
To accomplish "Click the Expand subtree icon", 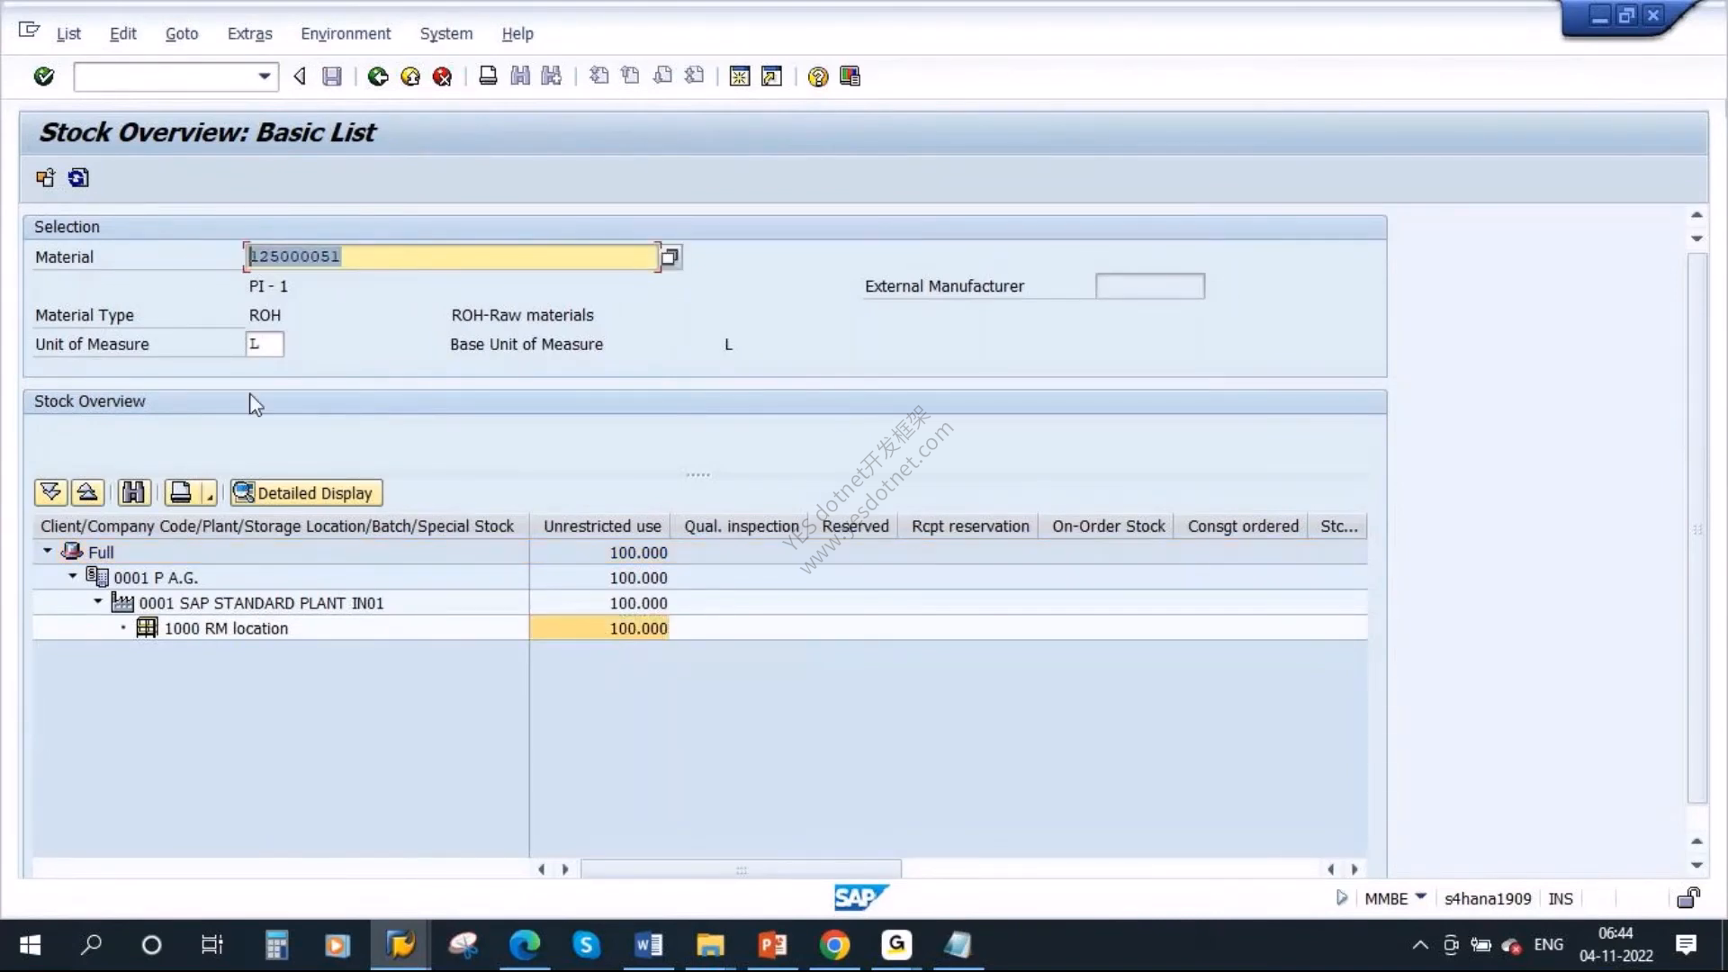I will (51, 492).
